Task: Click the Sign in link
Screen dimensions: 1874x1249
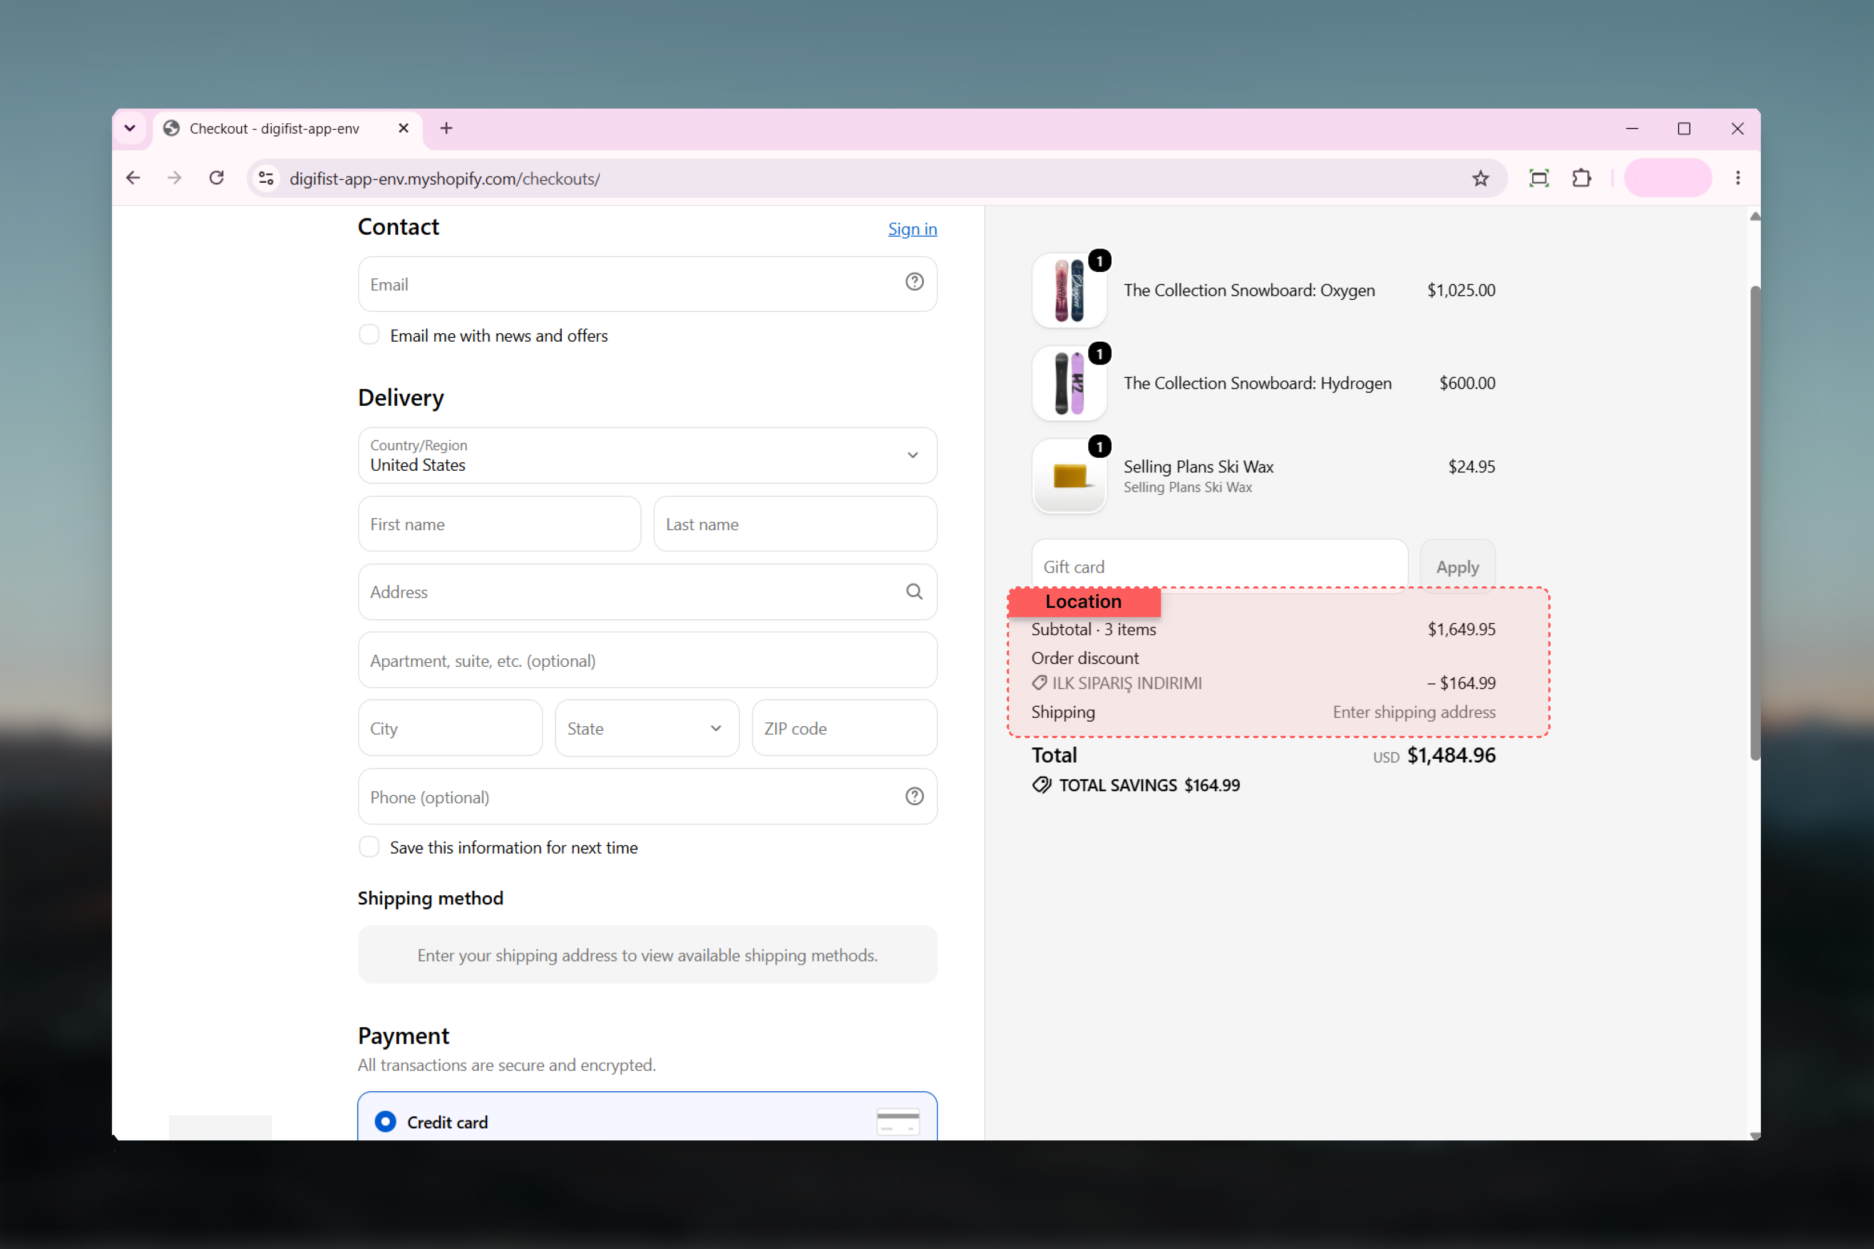Action: pyautogui.click(x=912, y=230)
